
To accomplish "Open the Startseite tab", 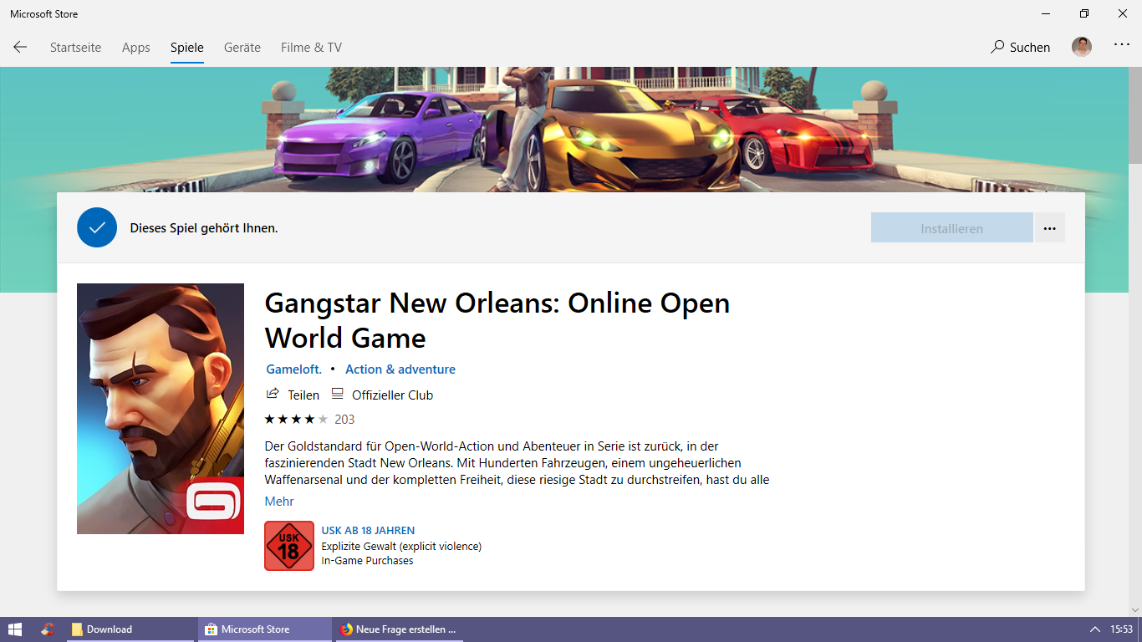I will coord(75,48).
